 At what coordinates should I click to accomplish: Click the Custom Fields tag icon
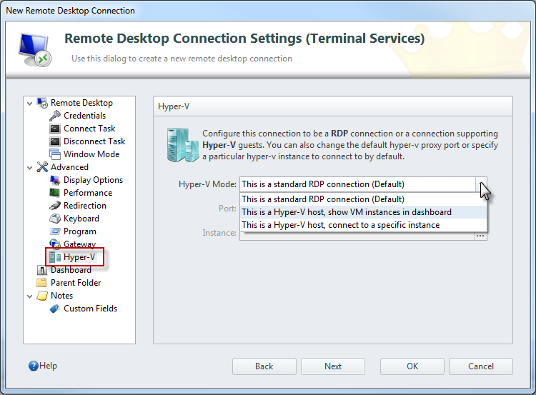(x=55, y=309)
